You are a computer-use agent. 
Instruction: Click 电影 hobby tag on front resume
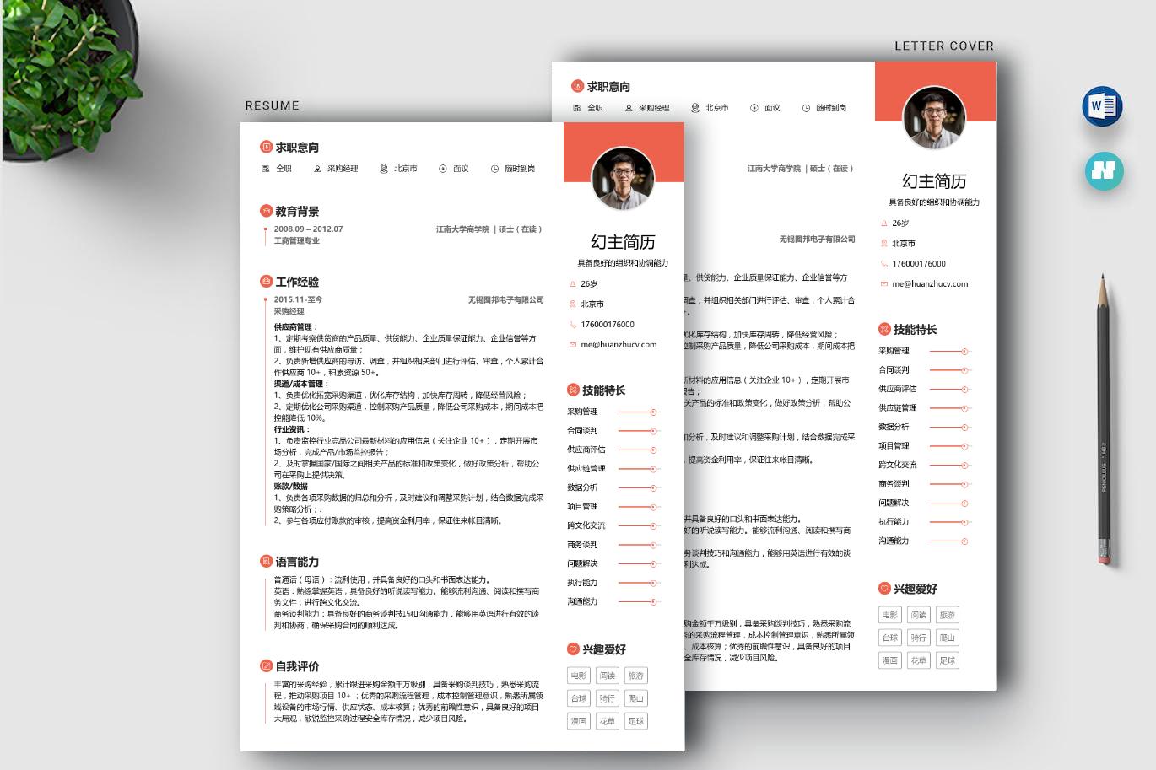pos(579,676)
